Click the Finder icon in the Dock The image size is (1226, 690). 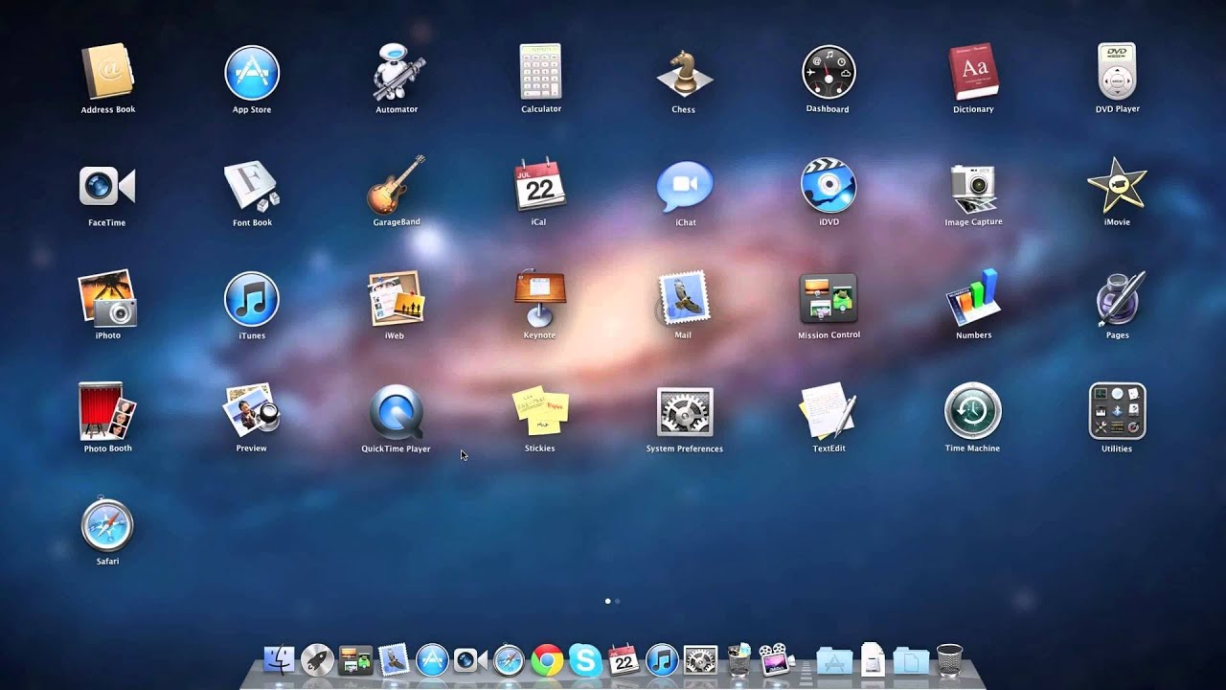(279, 659)
